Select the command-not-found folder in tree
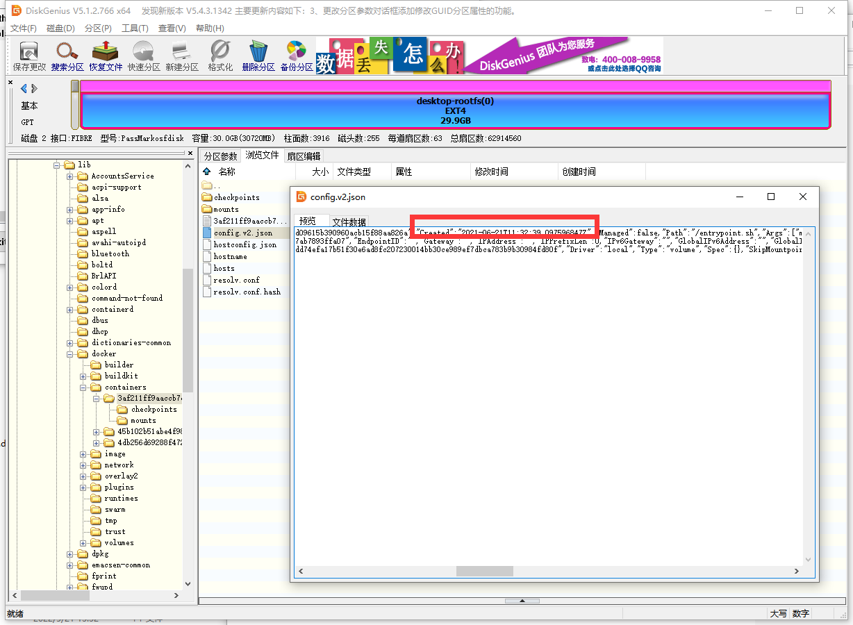The width and height of the screenshot is (853, 625). pos(120,298)
